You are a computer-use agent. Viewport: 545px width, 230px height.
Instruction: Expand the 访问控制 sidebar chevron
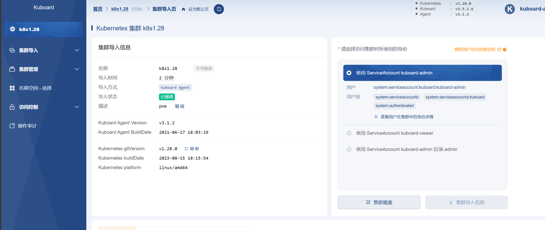[x=77, y=107]
